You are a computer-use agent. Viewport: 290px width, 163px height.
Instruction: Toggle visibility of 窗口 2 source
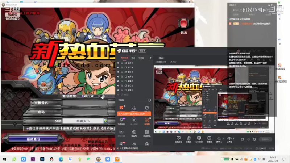coord(118,85)
